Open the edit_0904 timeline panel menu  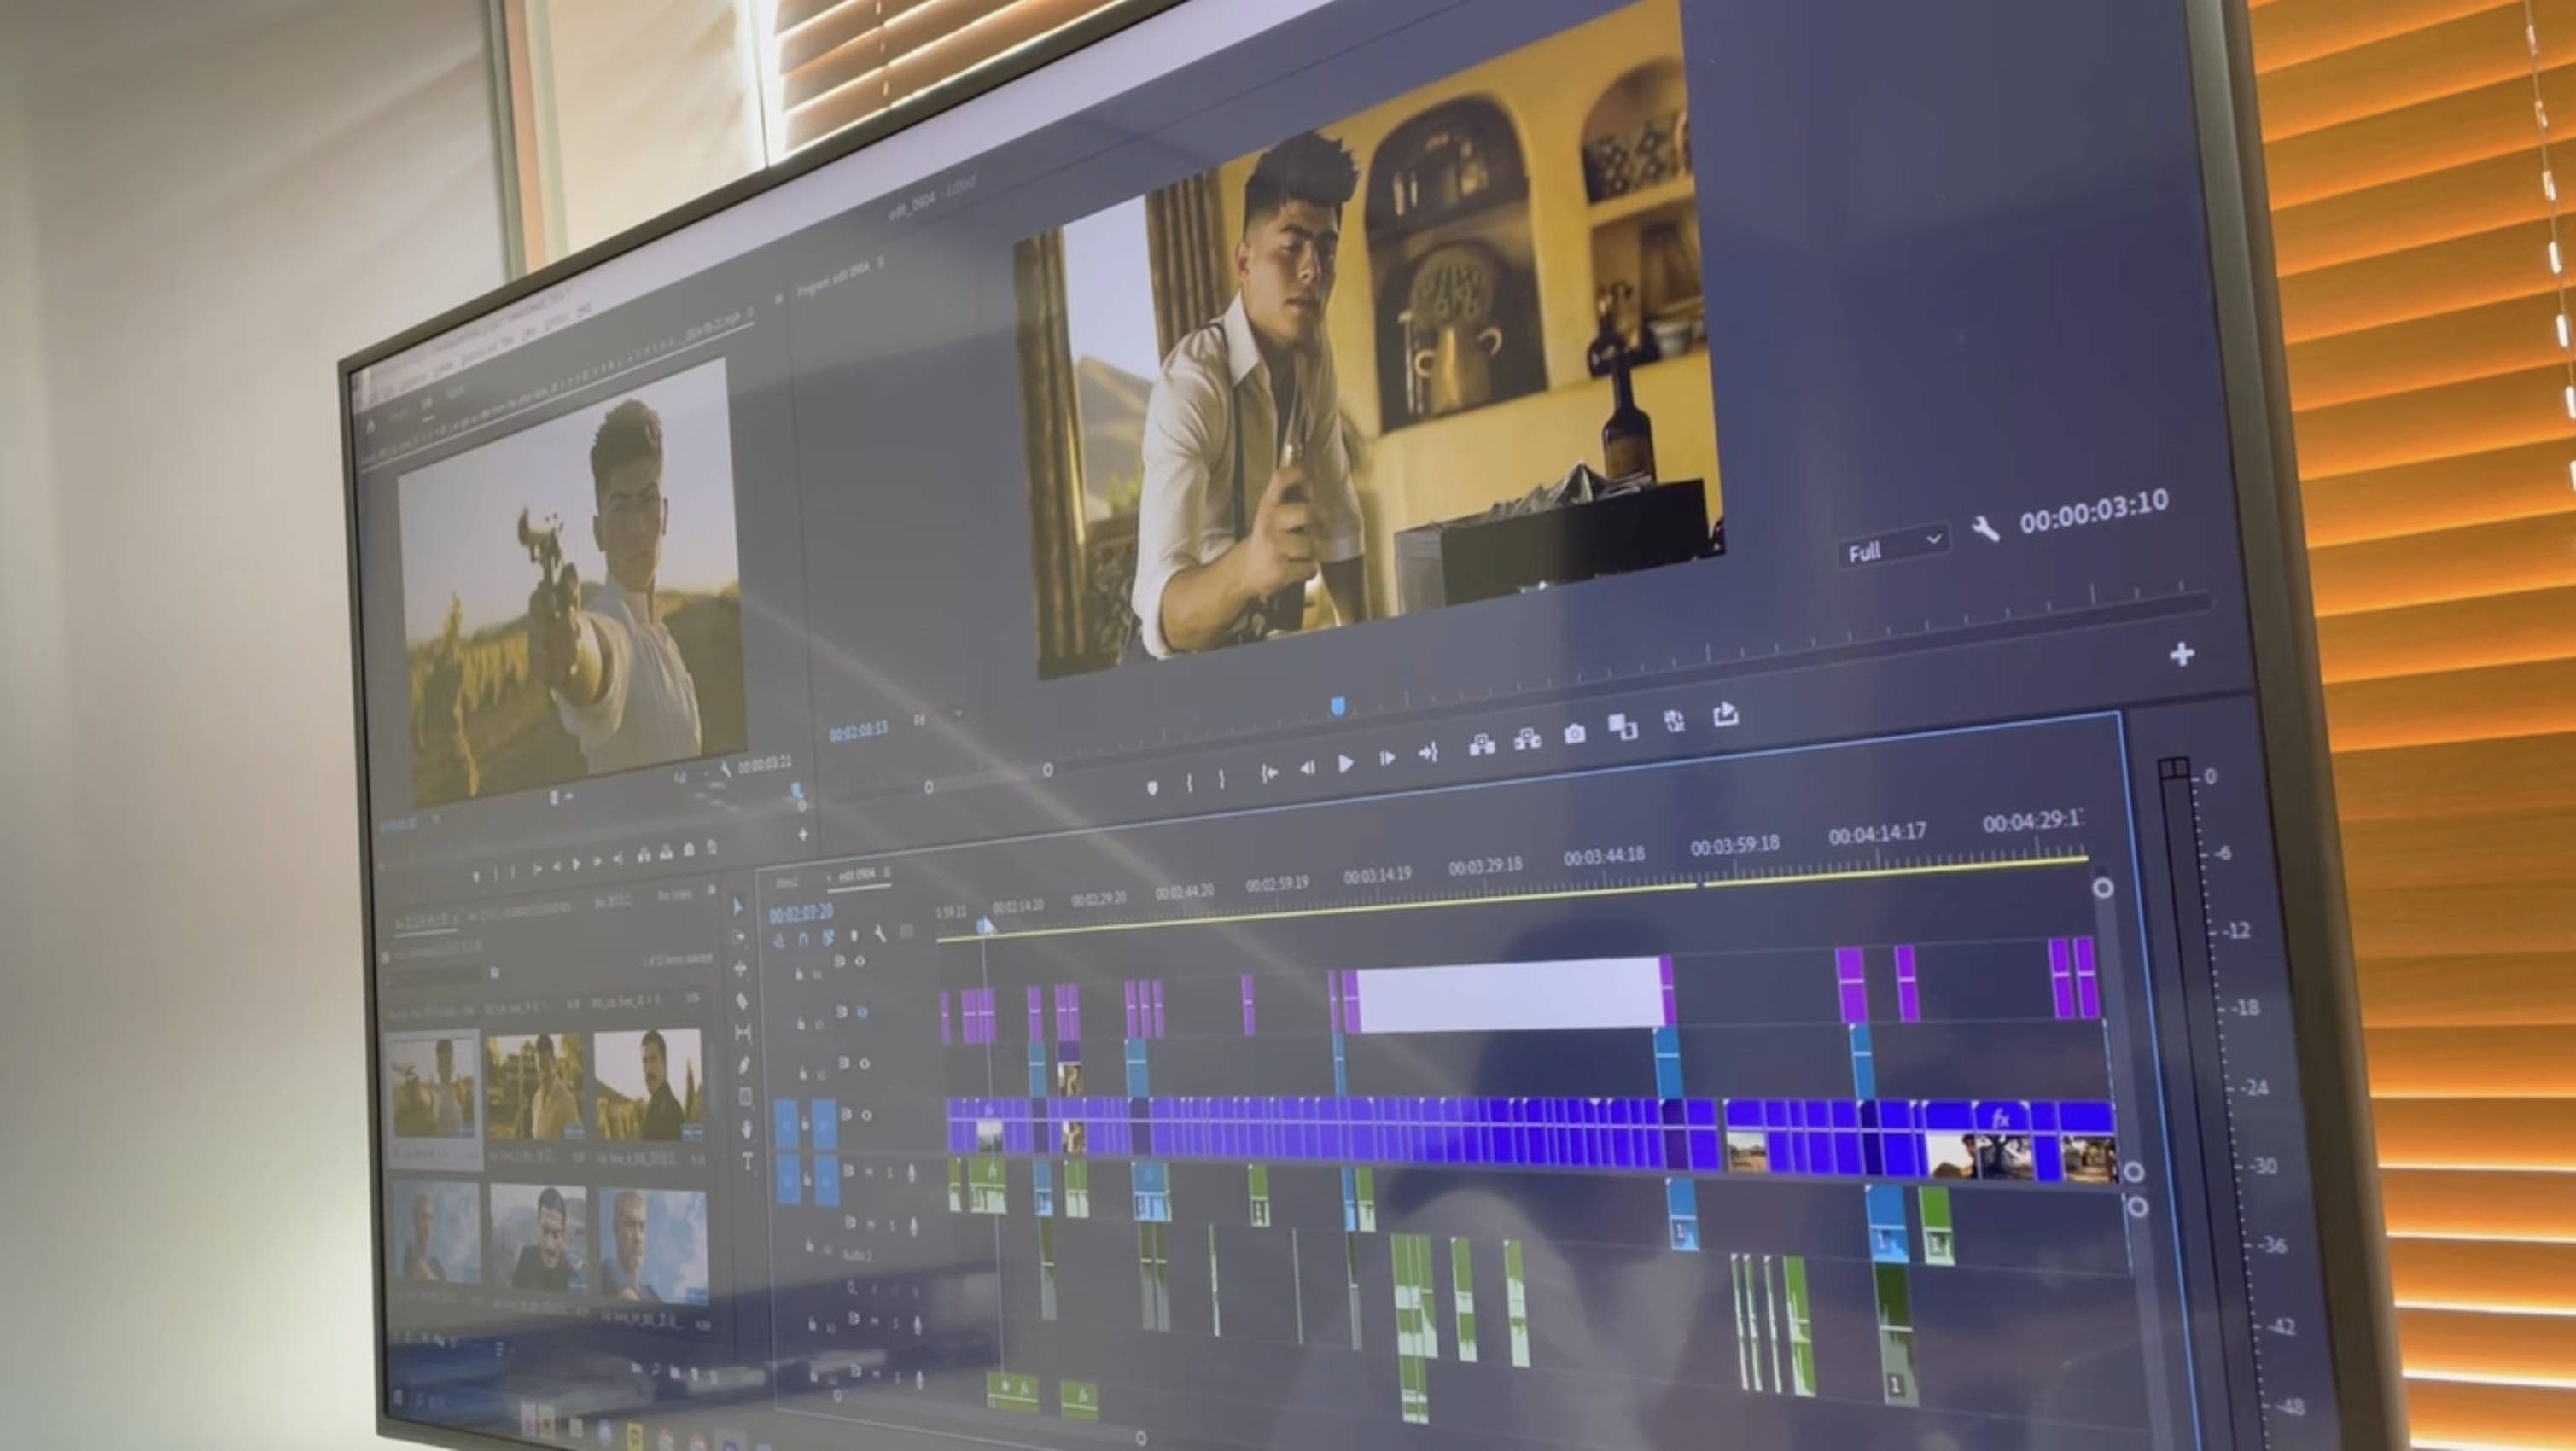[886, 872]
